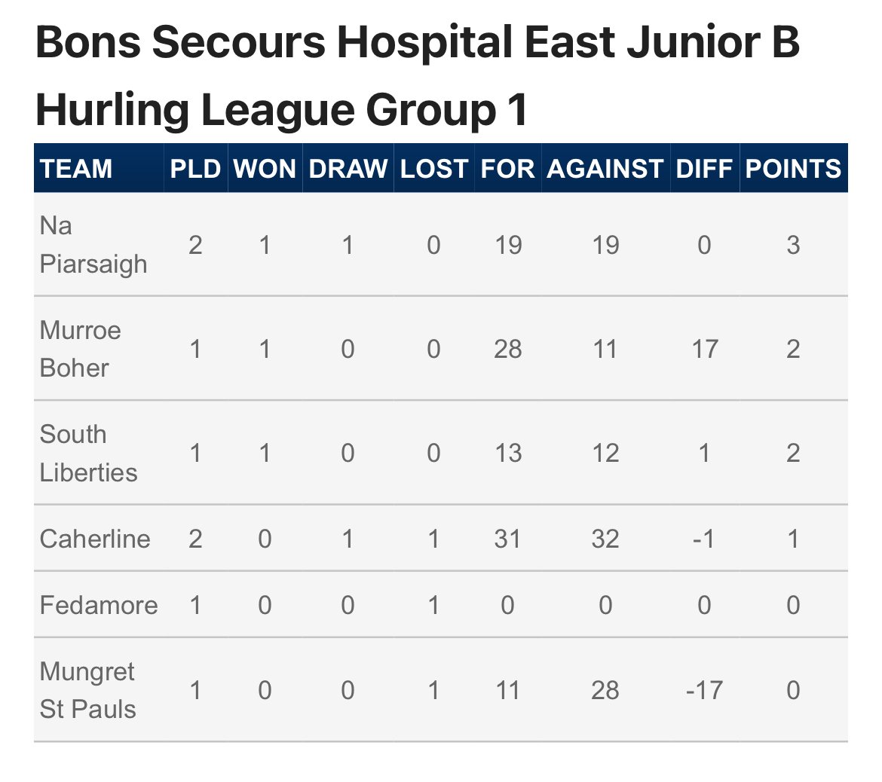Select the DIFF column header
Viewport: 882px width, 782px height.
pyautogui.click(x=704, y=169)
